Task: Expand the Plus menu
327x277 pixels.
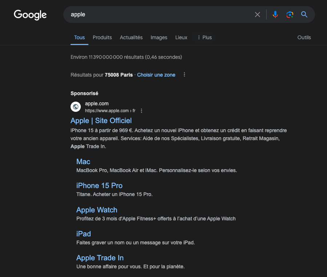Action: coord(204,37)
